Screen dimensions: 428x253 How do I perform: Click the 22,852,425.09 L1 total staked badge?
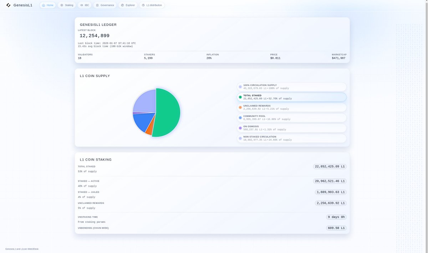coord(330,166)
